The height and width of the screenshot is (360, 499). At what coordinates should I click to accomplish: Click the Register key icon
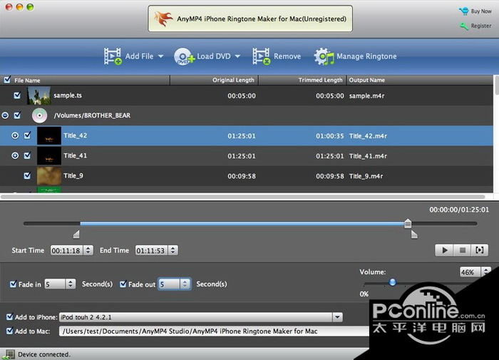click(464, 26)
